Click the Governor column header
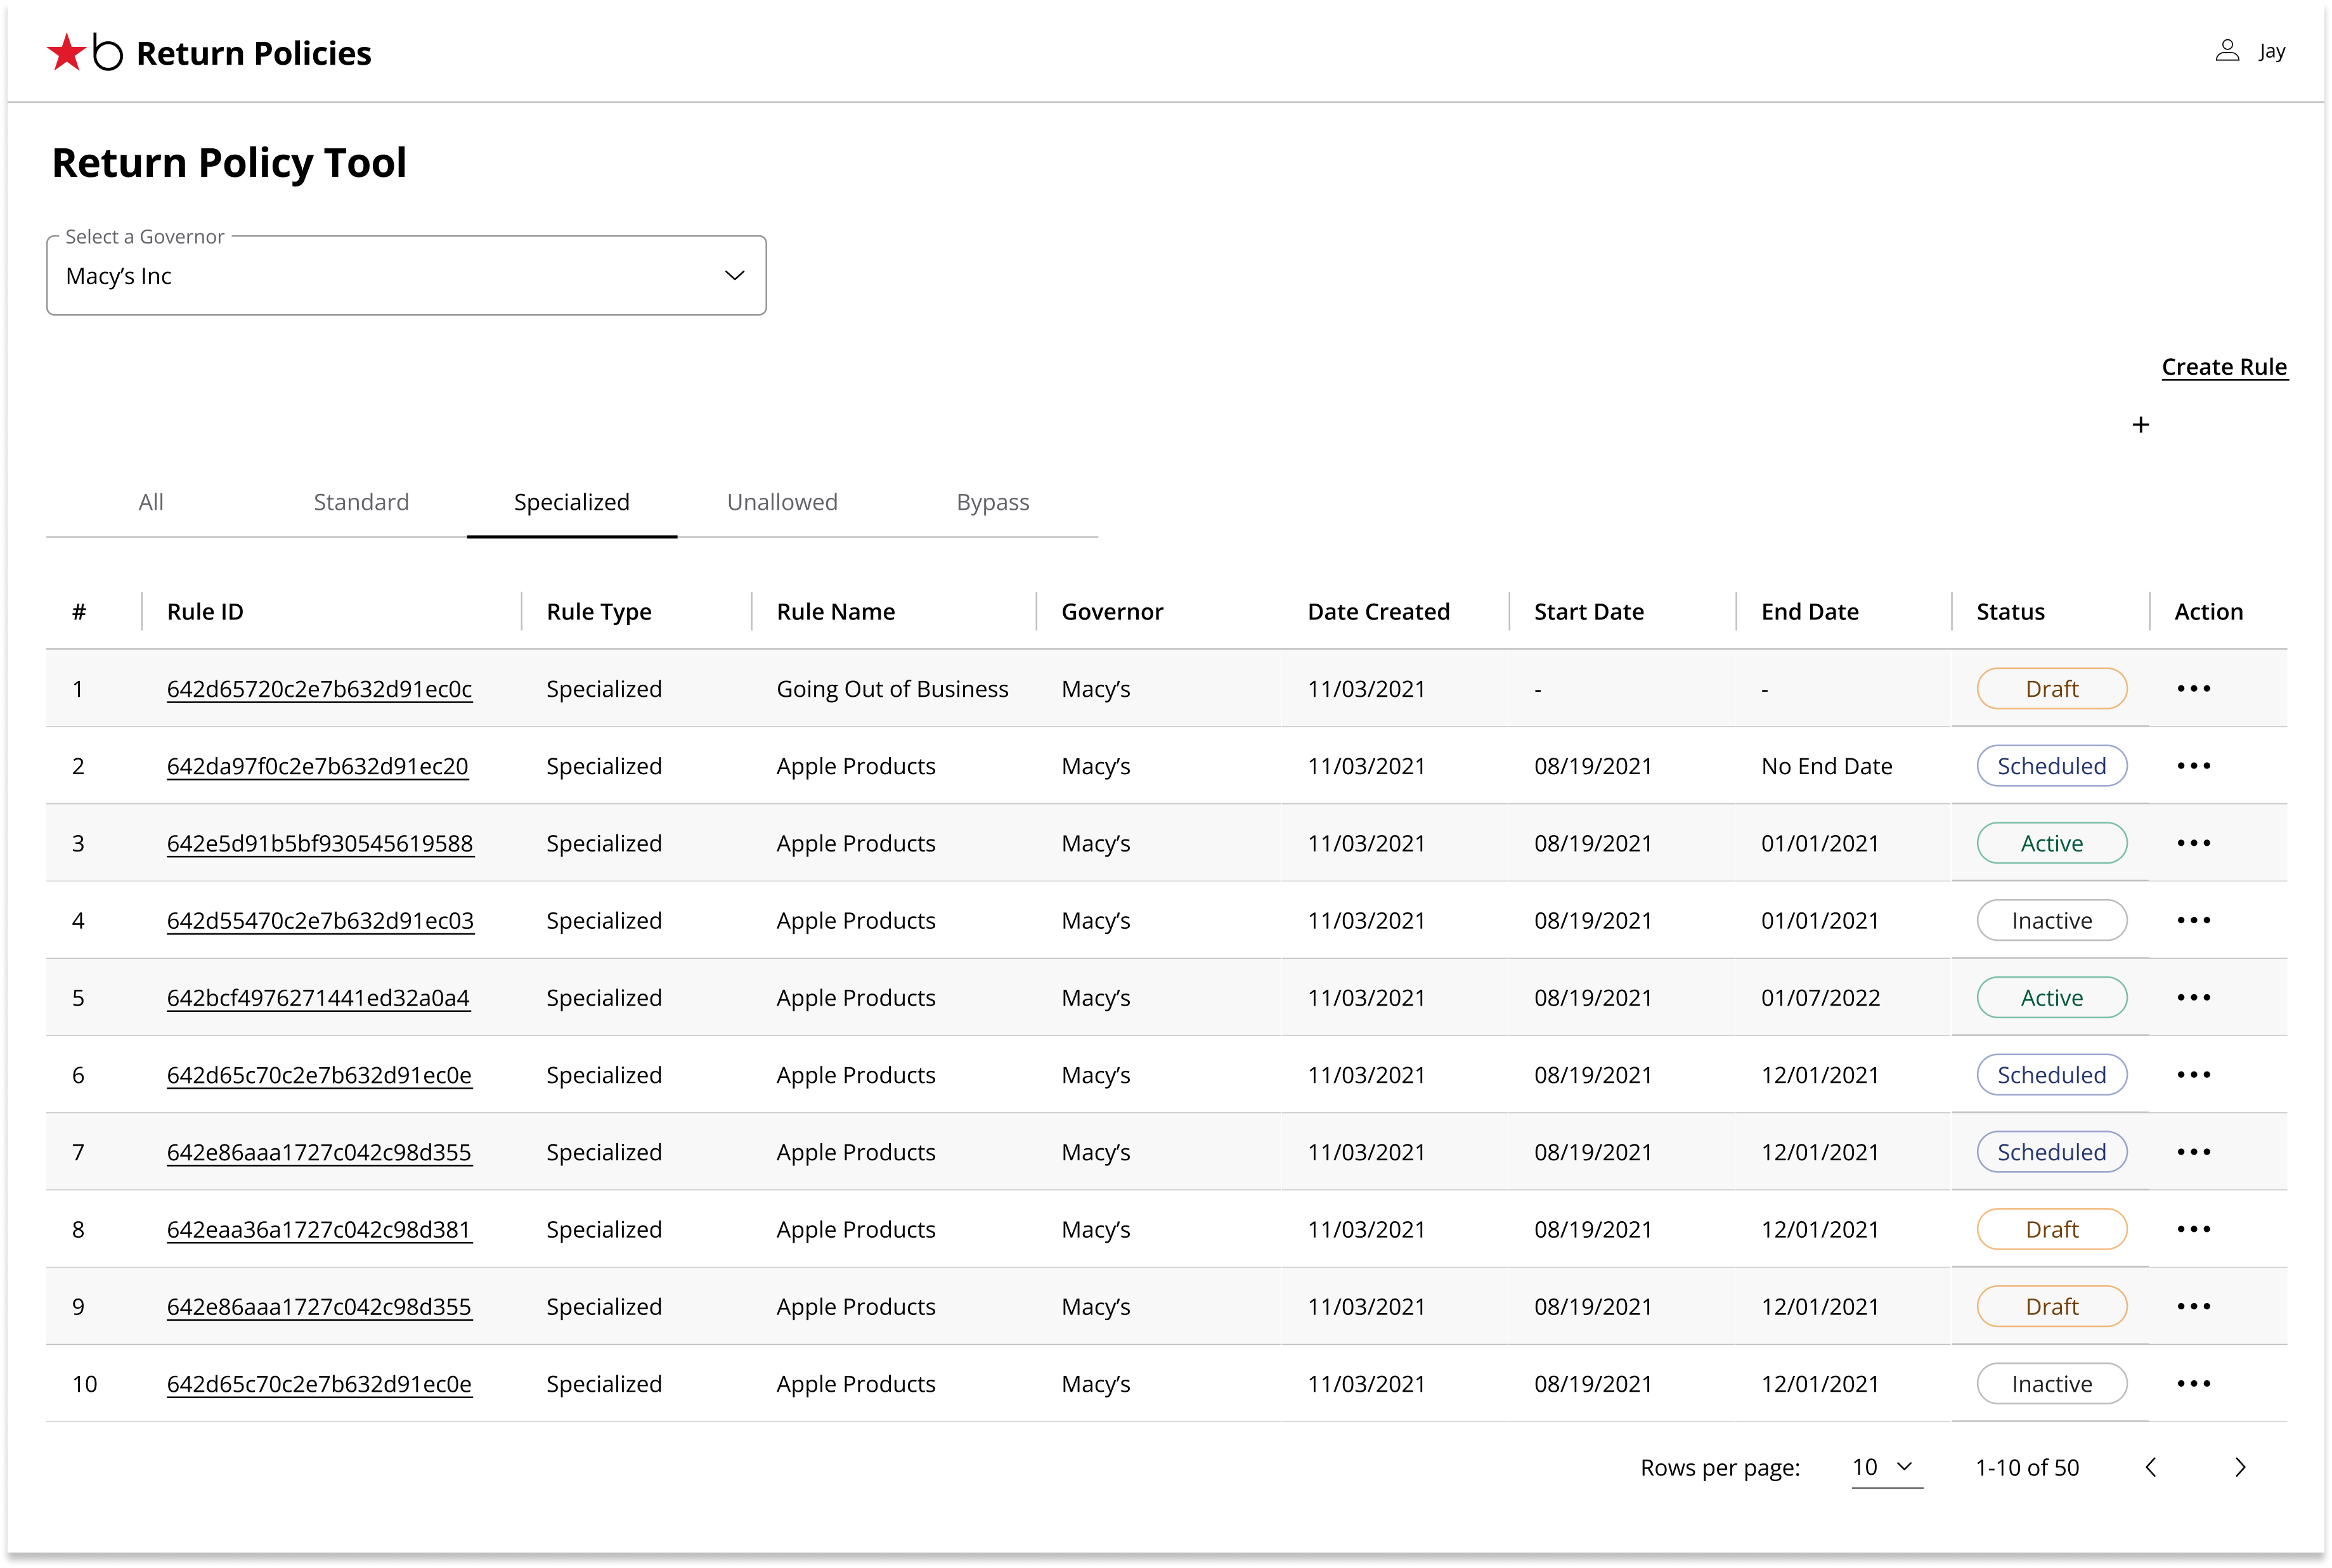 [x=1112, y=612]
